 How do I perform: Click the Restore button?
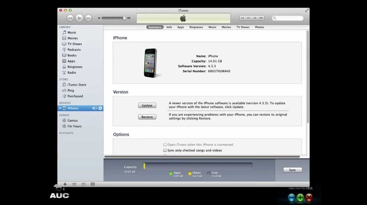click(147, 117)
